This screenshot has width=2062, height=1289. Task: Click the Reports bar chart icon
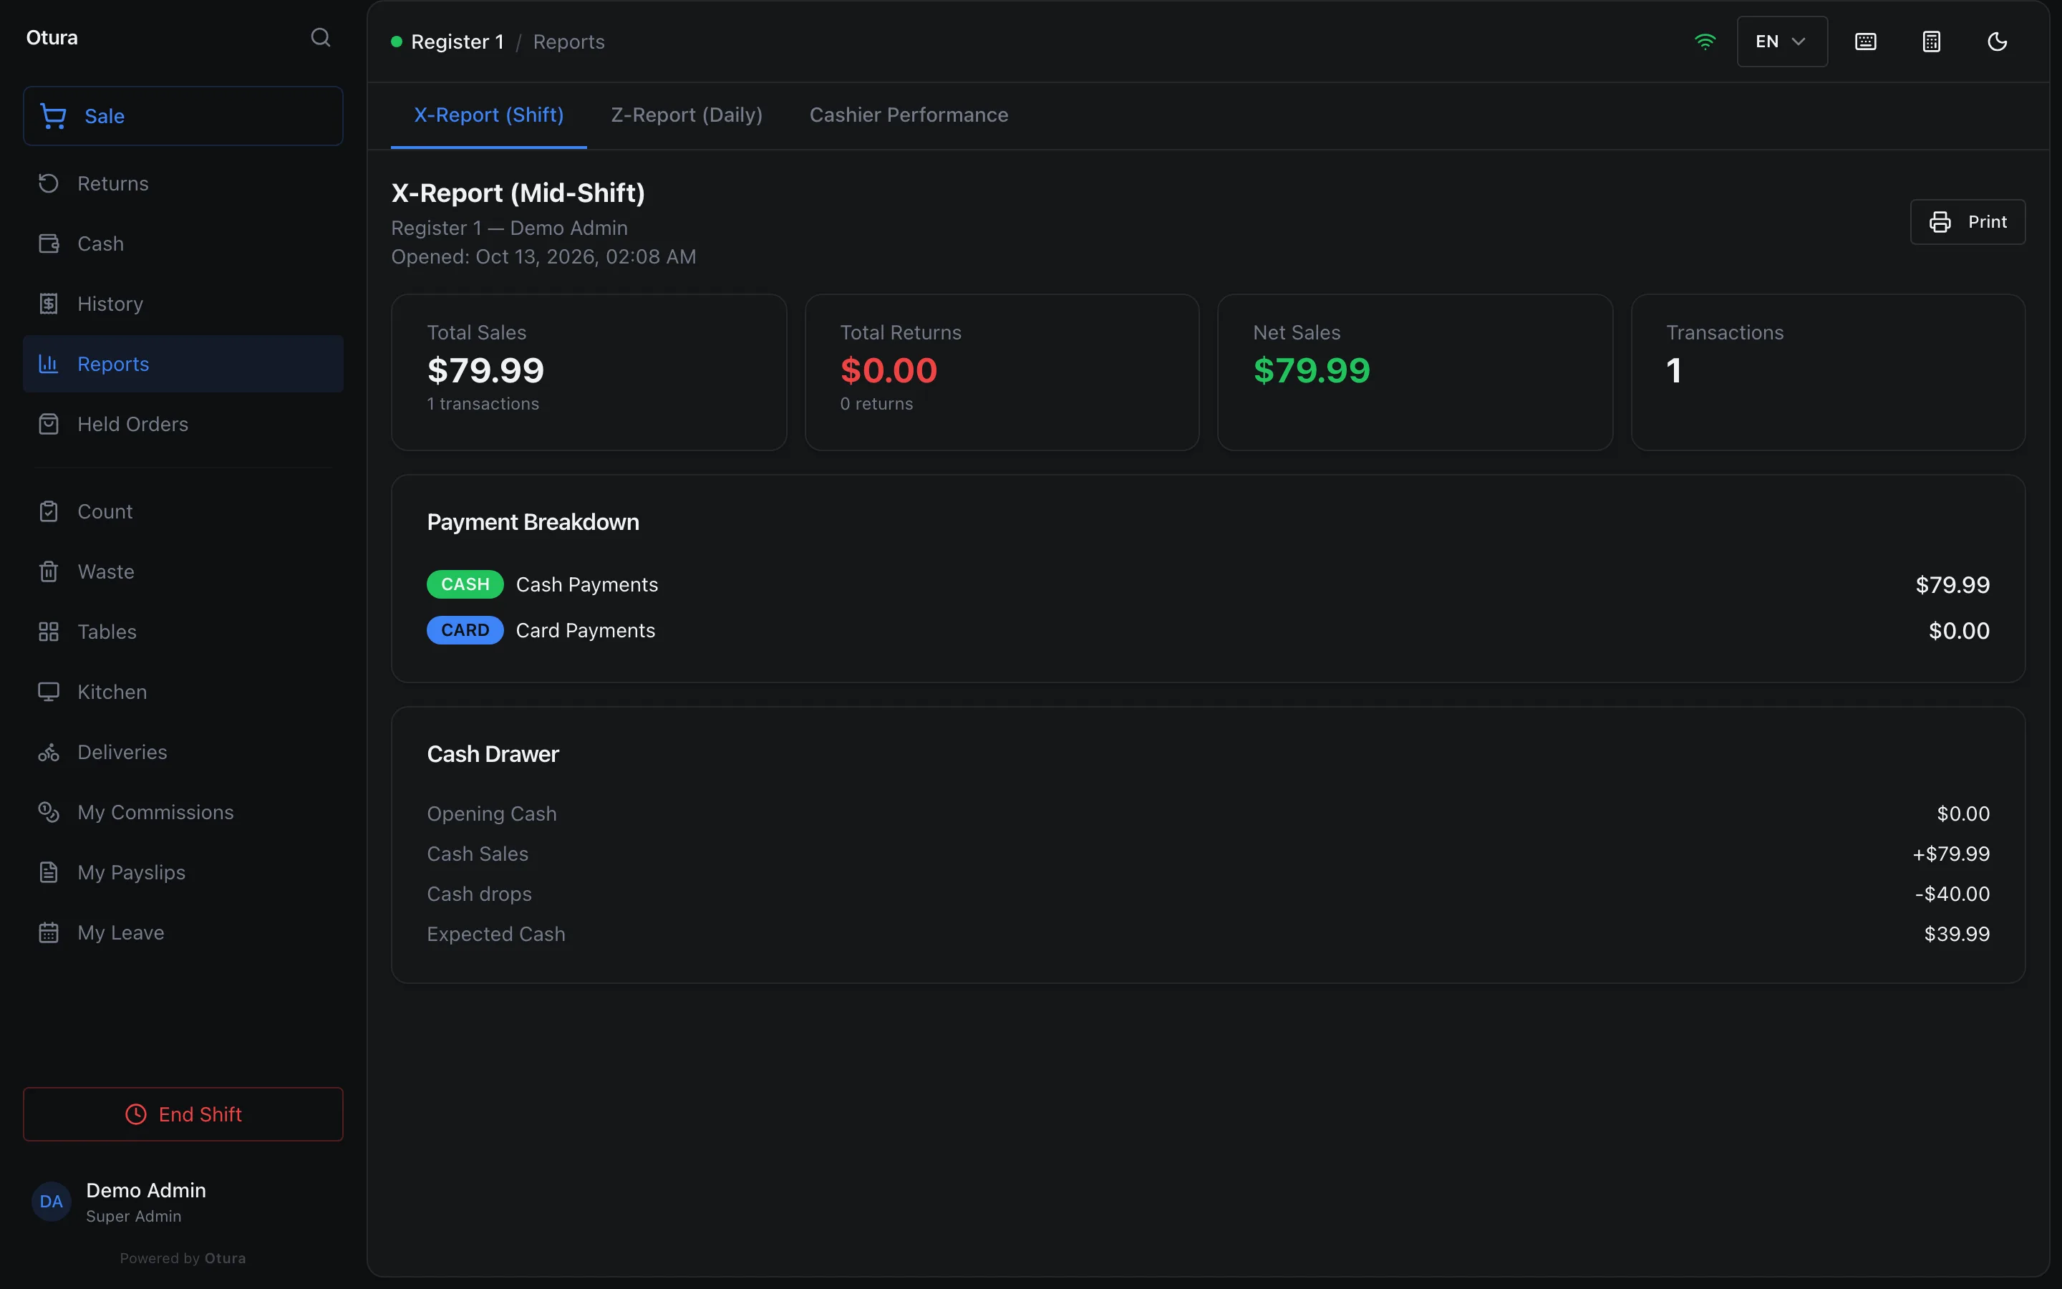click(x=49, y=364)
